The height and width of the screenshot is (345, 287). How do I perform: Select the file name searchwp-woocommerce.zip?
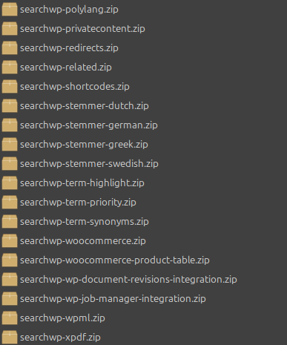83,241
